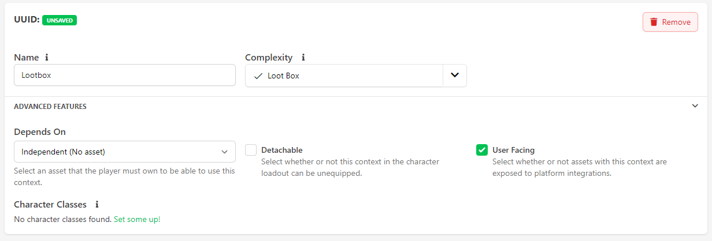
Task: Click the User Facing label text
Action: tap(513, 150)
